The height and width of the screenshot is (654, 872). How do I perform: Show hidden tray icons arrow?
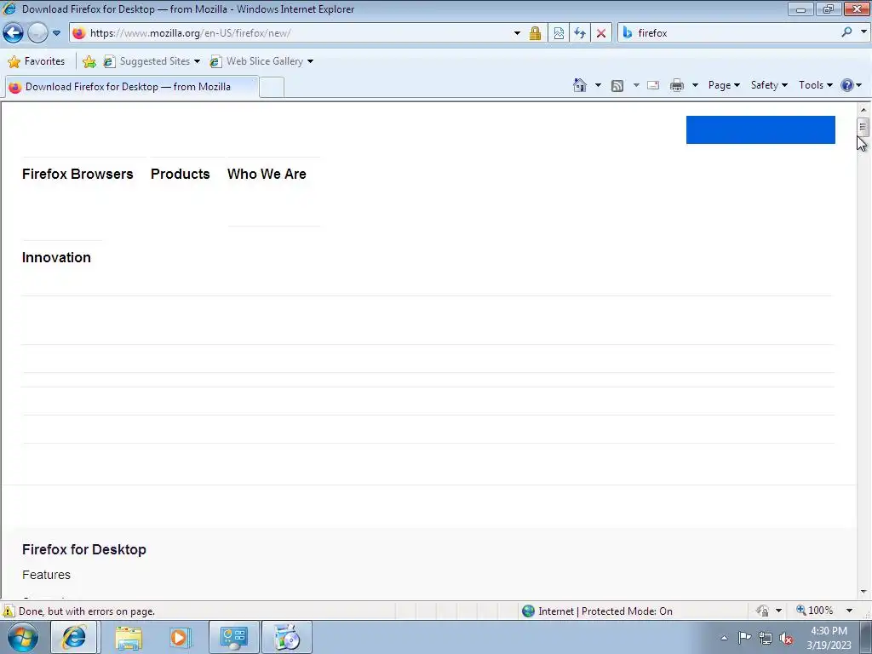click(724, 638)
